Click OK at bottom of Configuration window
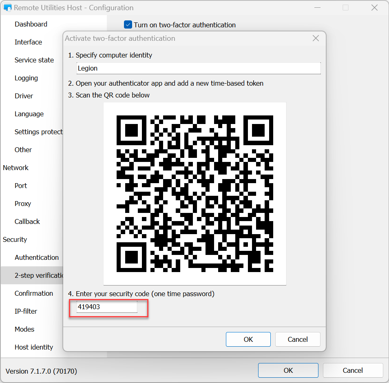The width and height of the screenshot is (389, 383). (x=288, y=370)
